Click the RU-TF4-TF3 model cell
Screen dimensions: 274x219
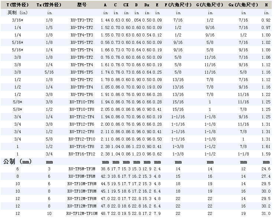coord(82,35)
